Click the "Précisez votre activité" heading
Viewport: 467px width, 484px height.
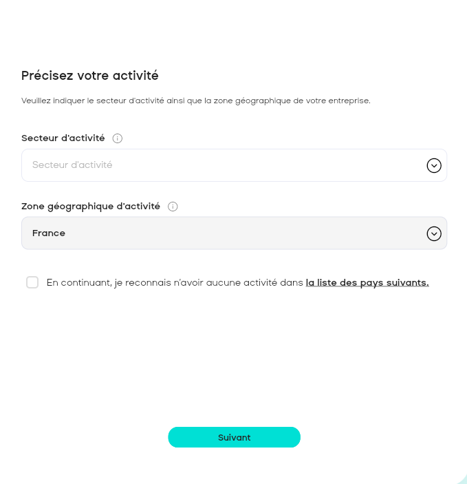90,76
